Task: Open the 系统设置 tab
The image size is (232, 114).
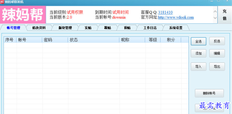Action: click(x=176, y=28)
